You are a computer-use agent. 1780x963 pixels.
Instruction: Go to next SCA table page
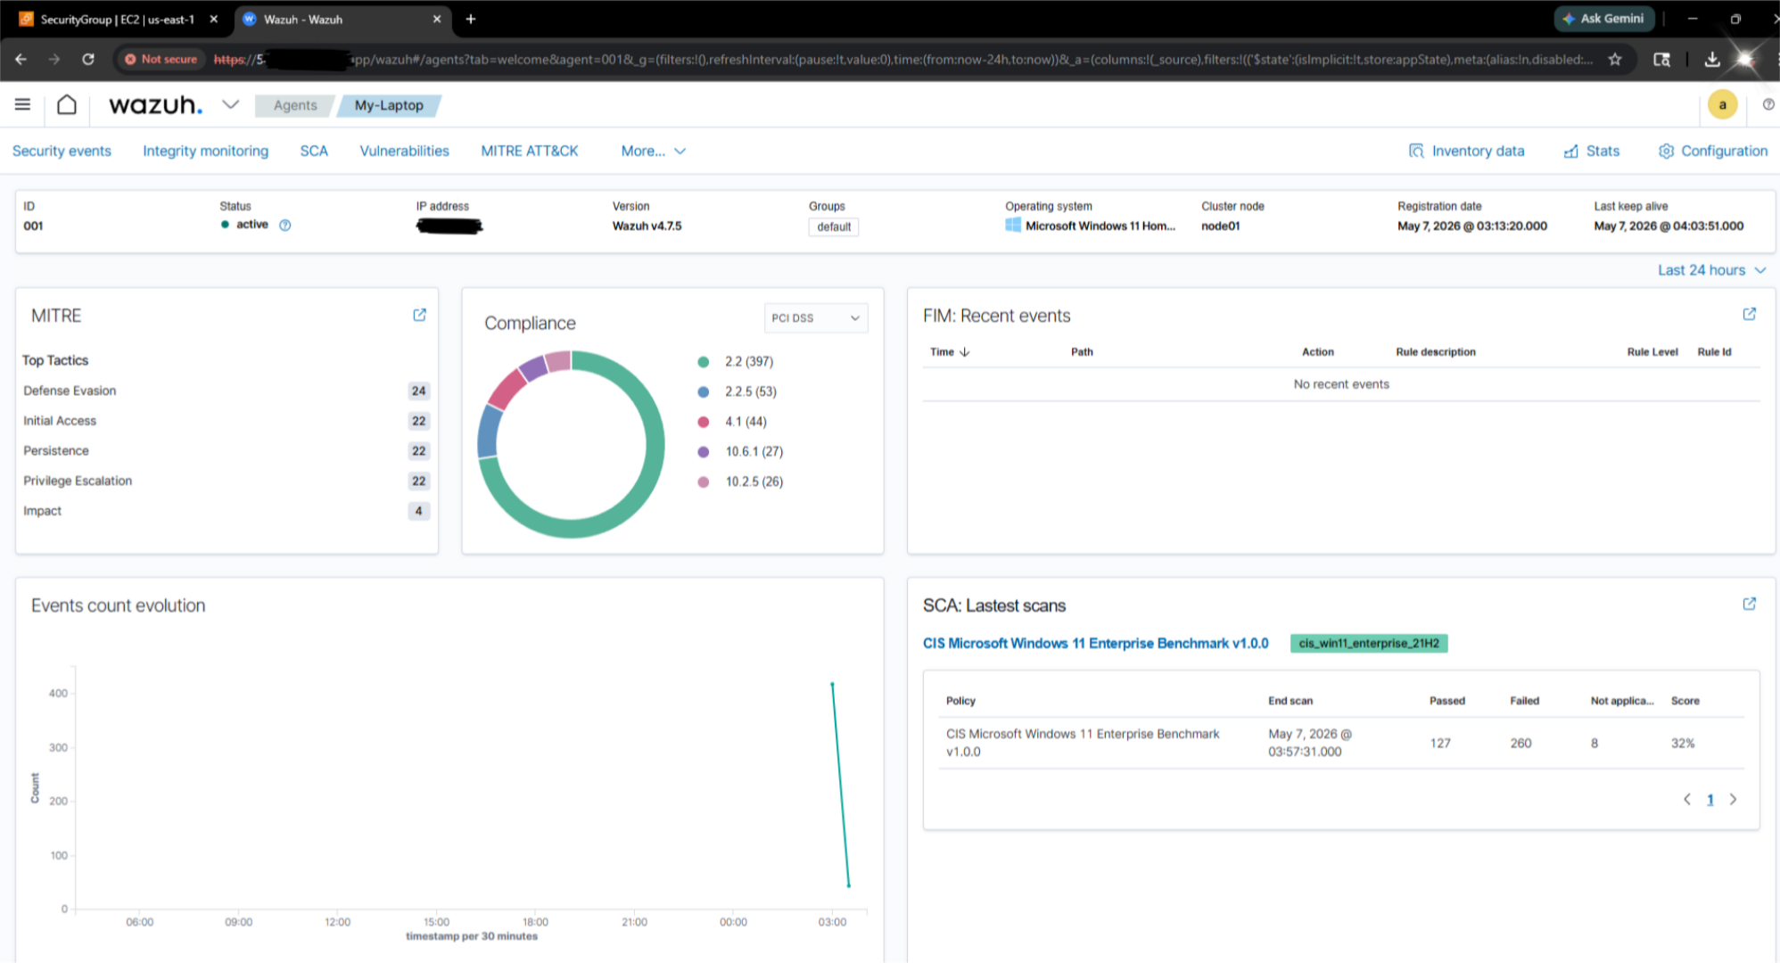[x=1733, y=799]
